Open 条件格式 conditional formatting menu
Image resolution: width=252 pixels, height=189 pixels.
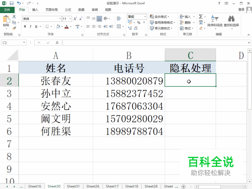pyautogui.click(x=160, y=17)
